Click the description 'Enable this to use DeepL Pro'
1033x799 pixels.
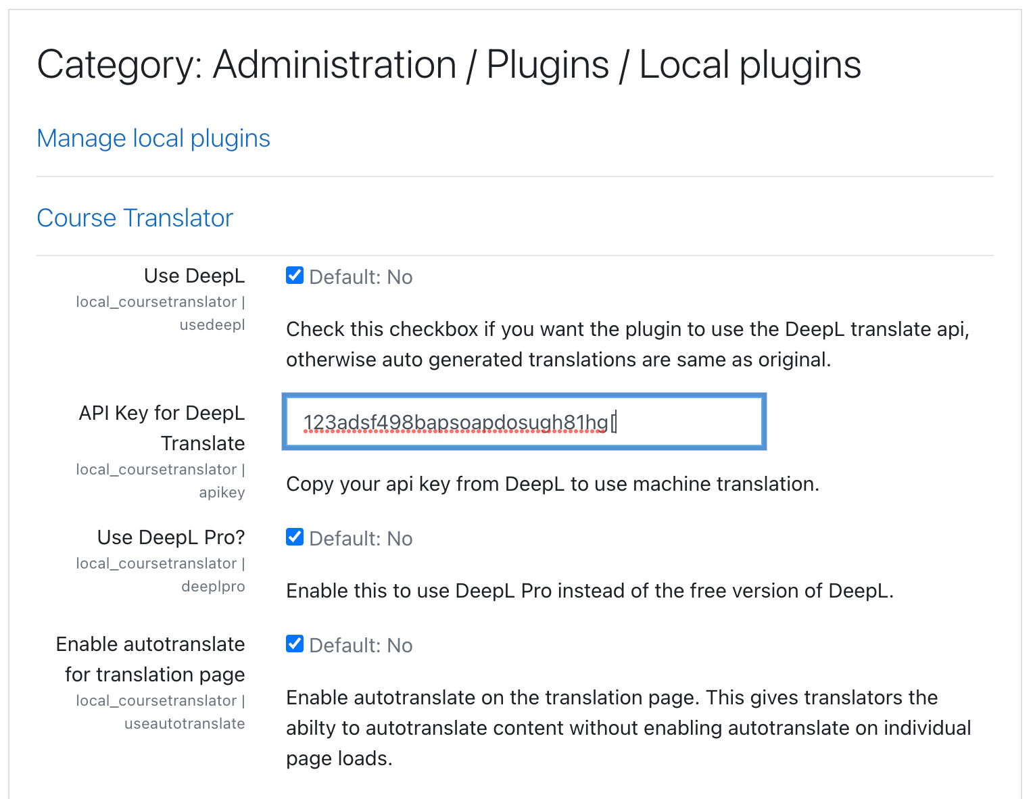pyautogui.click(x=590, y=591)
